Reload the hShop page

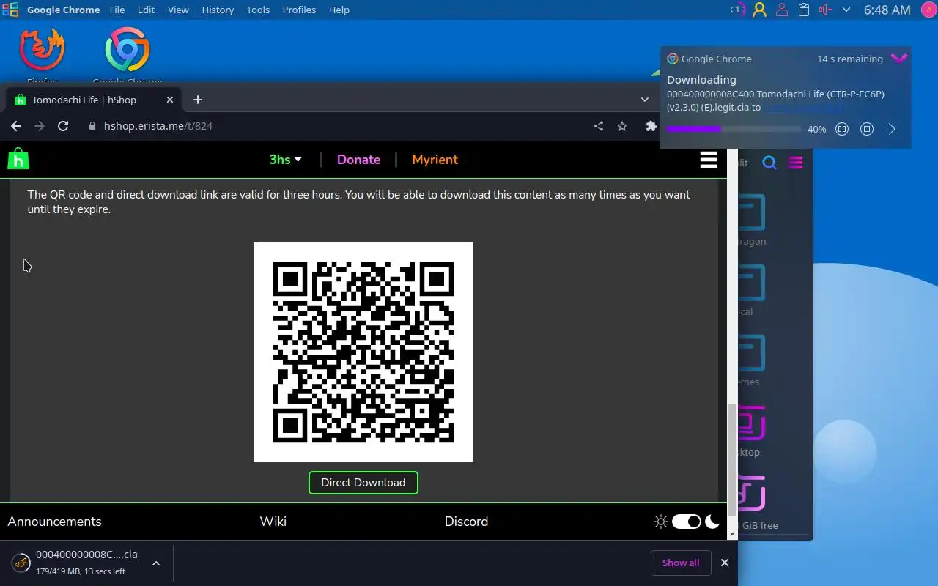(63, 126)
